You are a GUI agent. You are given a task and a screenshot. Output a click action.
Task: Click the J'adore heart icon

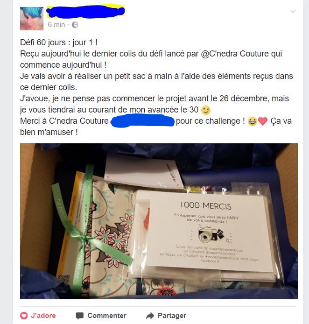pos(24,316)
